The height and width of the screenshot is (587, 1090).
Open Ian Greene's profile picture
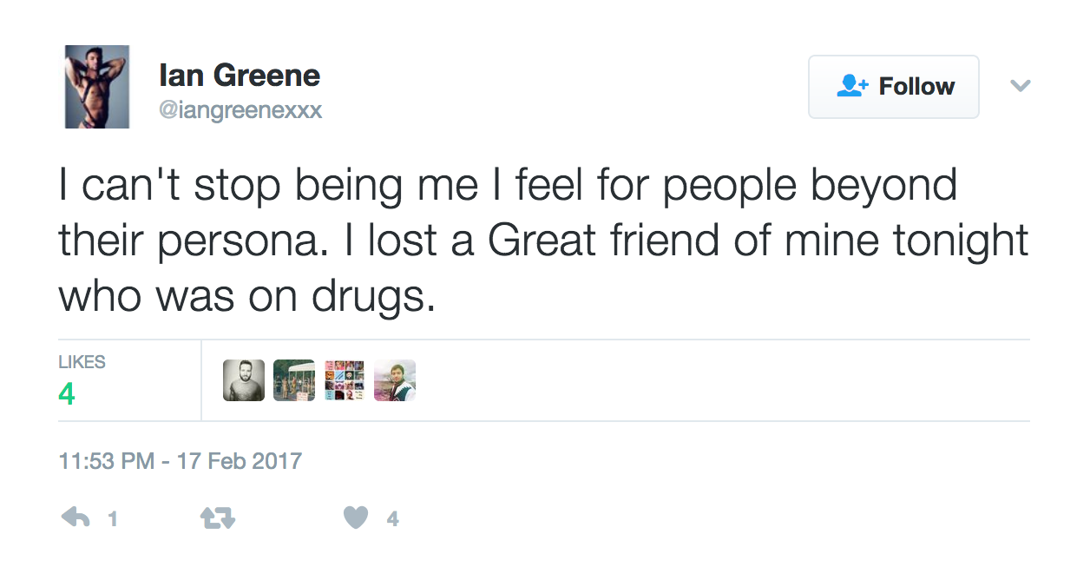97,87
